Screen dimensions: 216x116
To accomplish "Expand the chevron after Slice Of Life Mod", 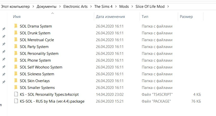I will (168, 6).
